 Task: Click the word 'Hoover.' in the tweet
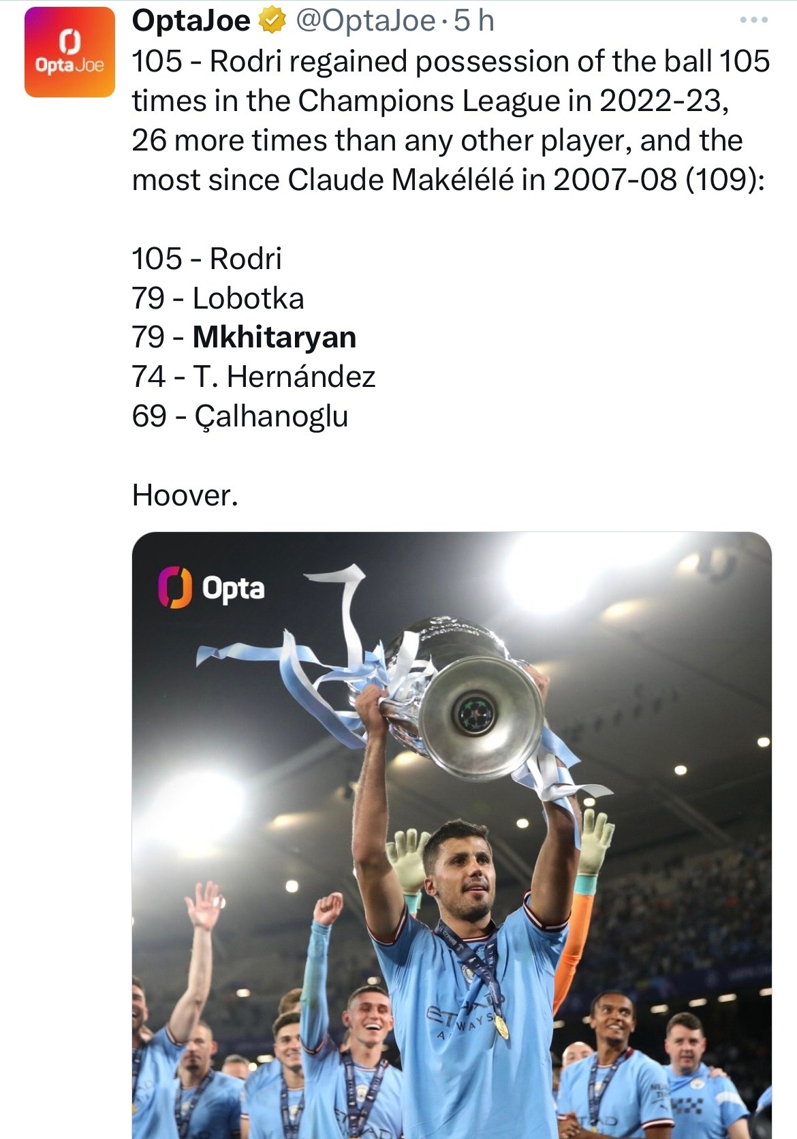point(185,495)
